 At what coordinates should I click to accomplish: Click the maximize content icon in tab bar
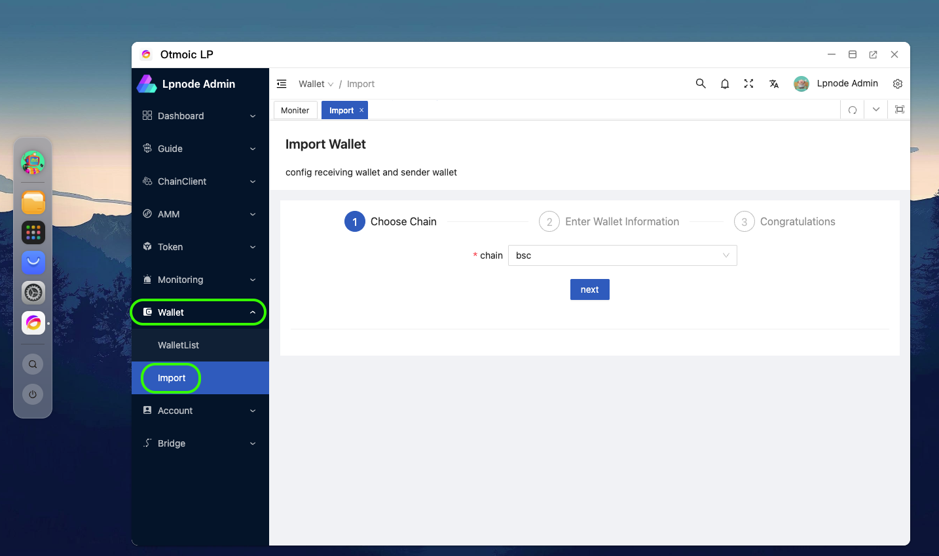pyautogui.click(x=900, y=110)
